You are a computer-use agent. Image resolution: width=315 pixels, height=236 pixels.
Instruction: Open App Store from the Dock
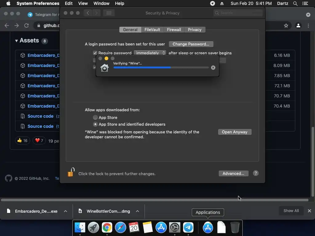pyautogui.click(x=161, y=227)
